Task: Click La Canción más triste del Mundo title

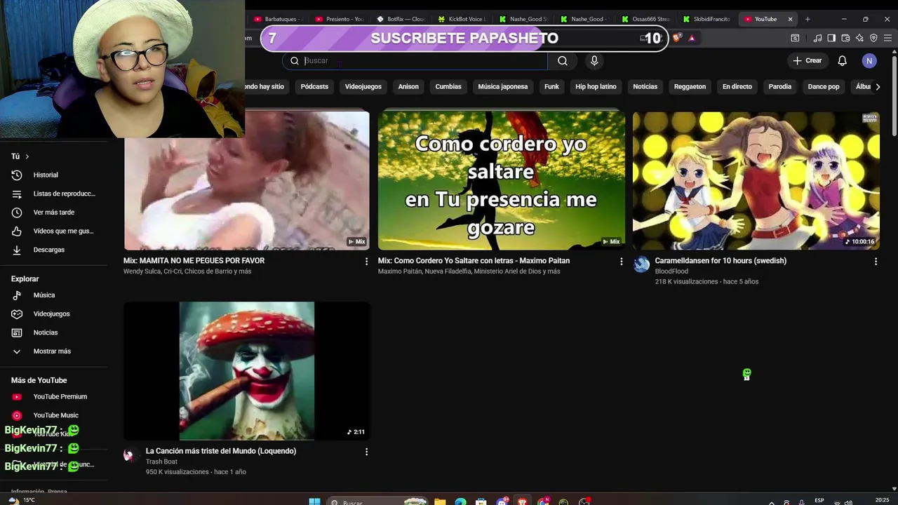Action: coord(221,451)
